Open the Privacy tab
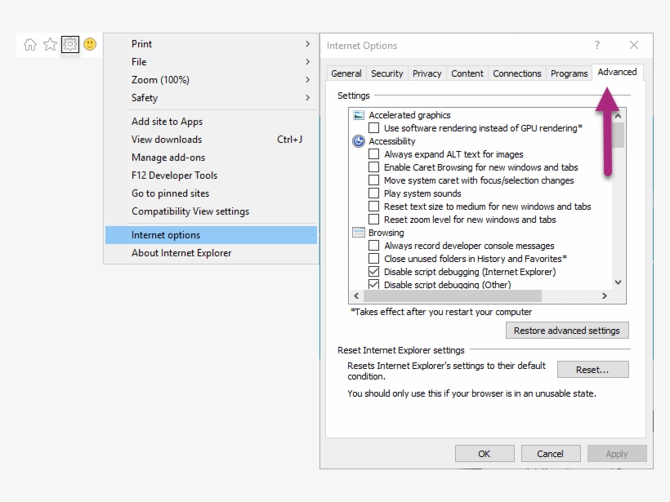 pos(427,73)
